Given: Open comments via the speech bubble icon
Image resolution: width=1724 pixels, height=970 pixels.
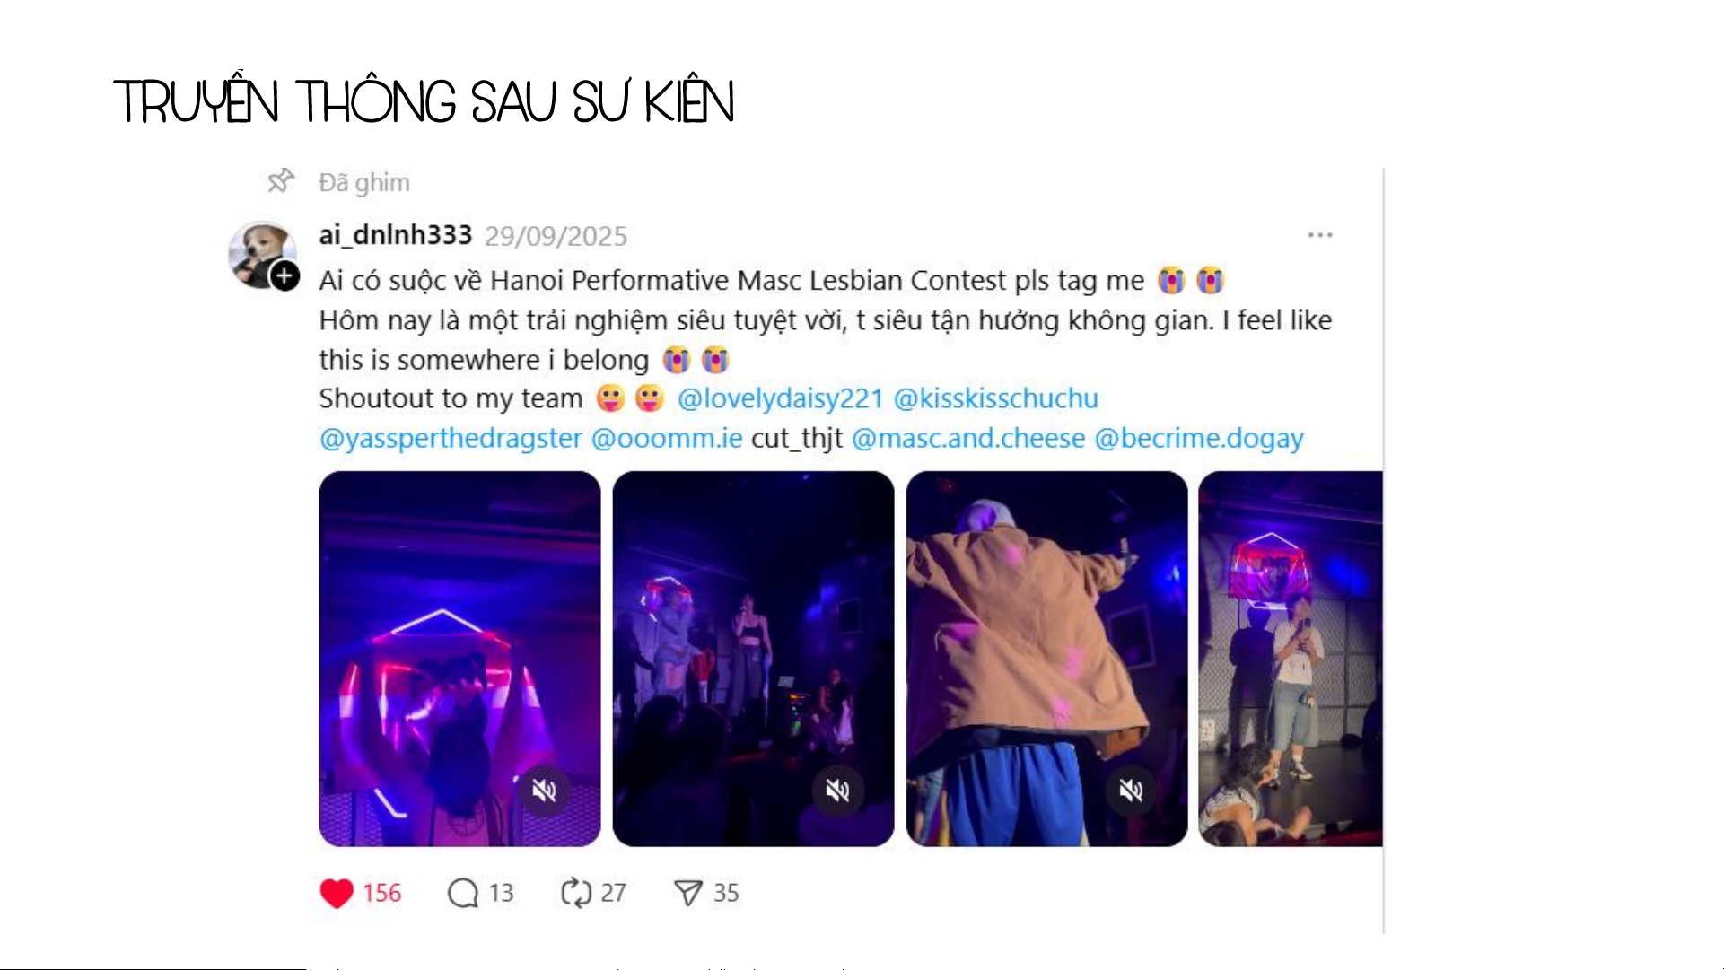Looking at the screenshot, I should pos(463,893).
